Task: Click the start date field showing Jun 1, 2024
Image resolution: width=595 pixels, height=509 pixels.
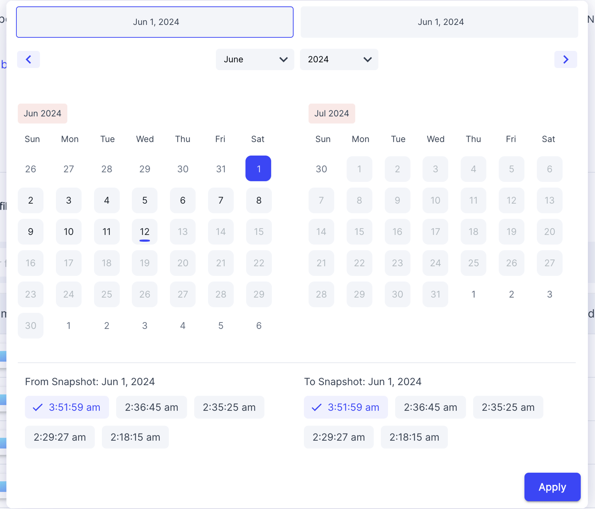Action: coord(155,22)
